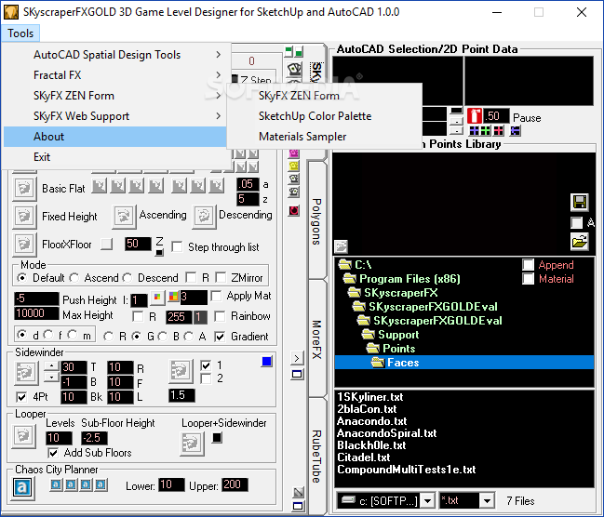Click the yellow telephone icon in the vertical strip

click(x=294, y=166)
